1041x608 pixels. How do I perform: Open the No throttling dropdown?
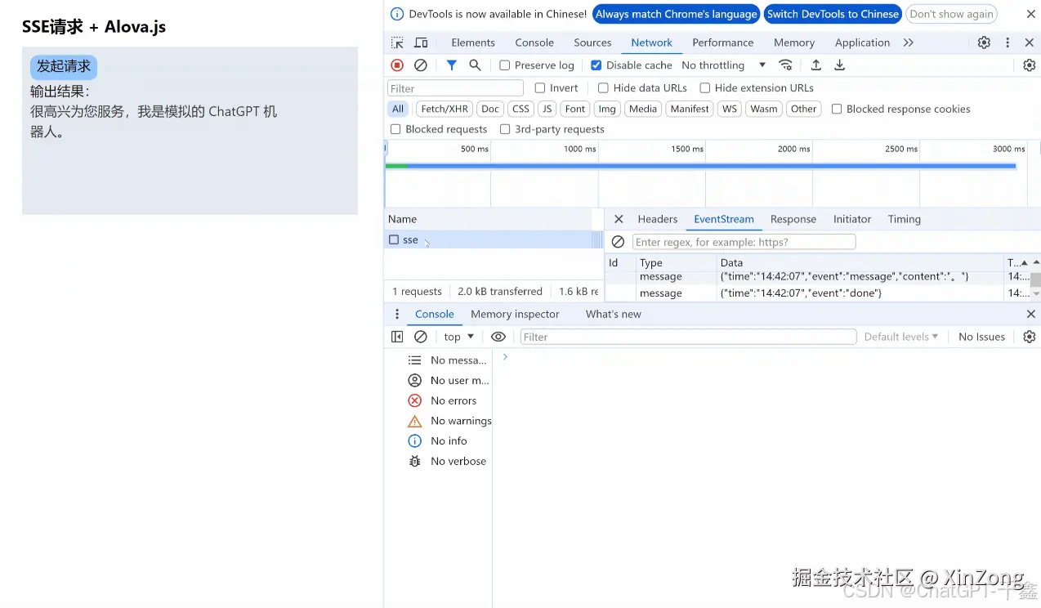(724, 65)
